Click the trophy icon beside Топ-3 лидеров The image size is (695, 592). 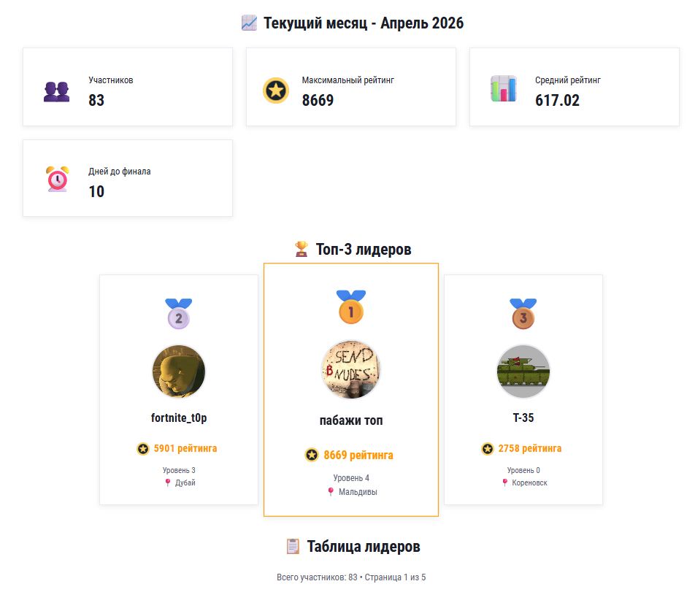tap(301, 250)
